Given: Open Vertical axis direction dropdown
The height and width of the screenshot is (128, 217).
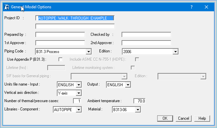Looking at the screenshot, I should tap(79, 93).
